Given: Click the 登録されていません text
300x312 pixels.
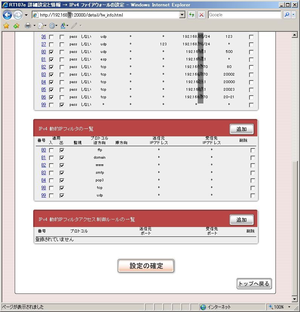Looking at the screenshot, I should [x=54, y=239].
